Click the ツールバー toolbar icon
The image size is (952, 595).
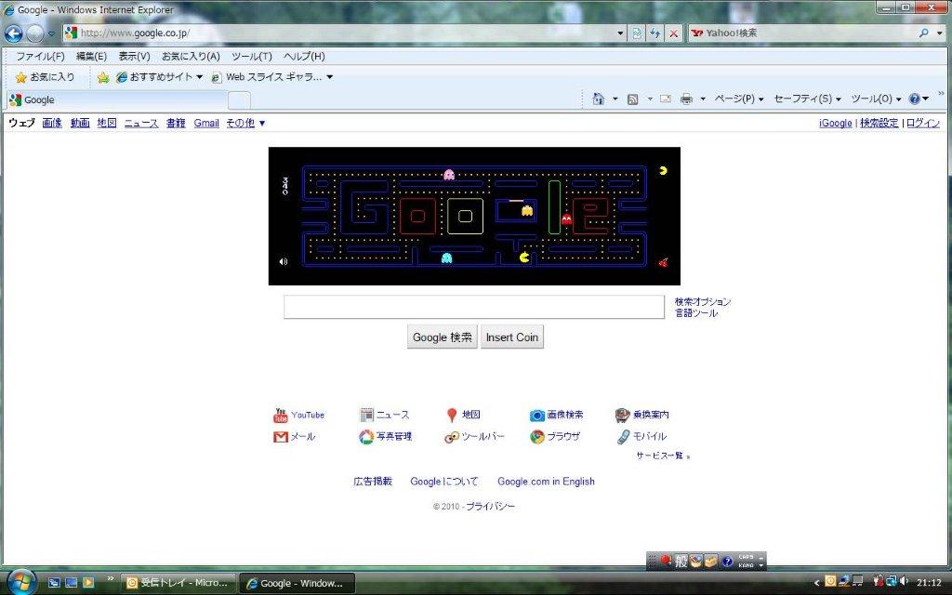(452, 437)
